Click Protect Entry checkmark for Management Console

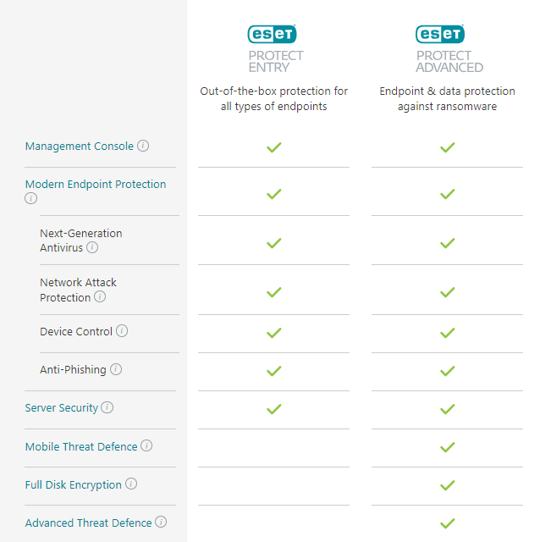tap(274, 147)
